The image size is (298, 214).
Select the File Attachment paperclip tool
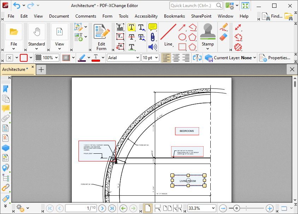point(153,37)
